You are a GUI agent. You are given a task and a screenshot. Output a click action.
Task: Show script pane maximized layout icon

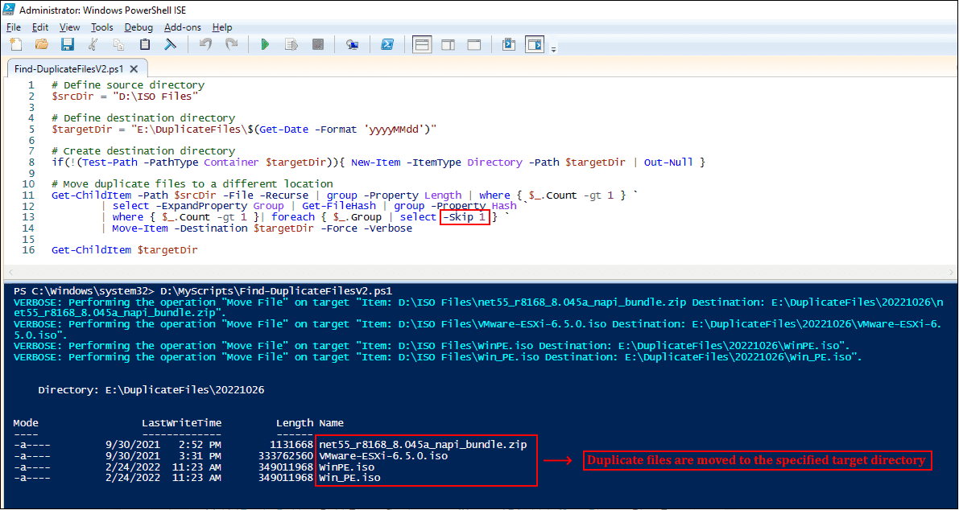tap(474, 44)
